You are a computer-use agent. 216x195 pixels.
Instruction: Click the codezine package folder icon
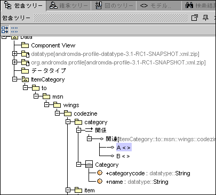tap(68, 113)
